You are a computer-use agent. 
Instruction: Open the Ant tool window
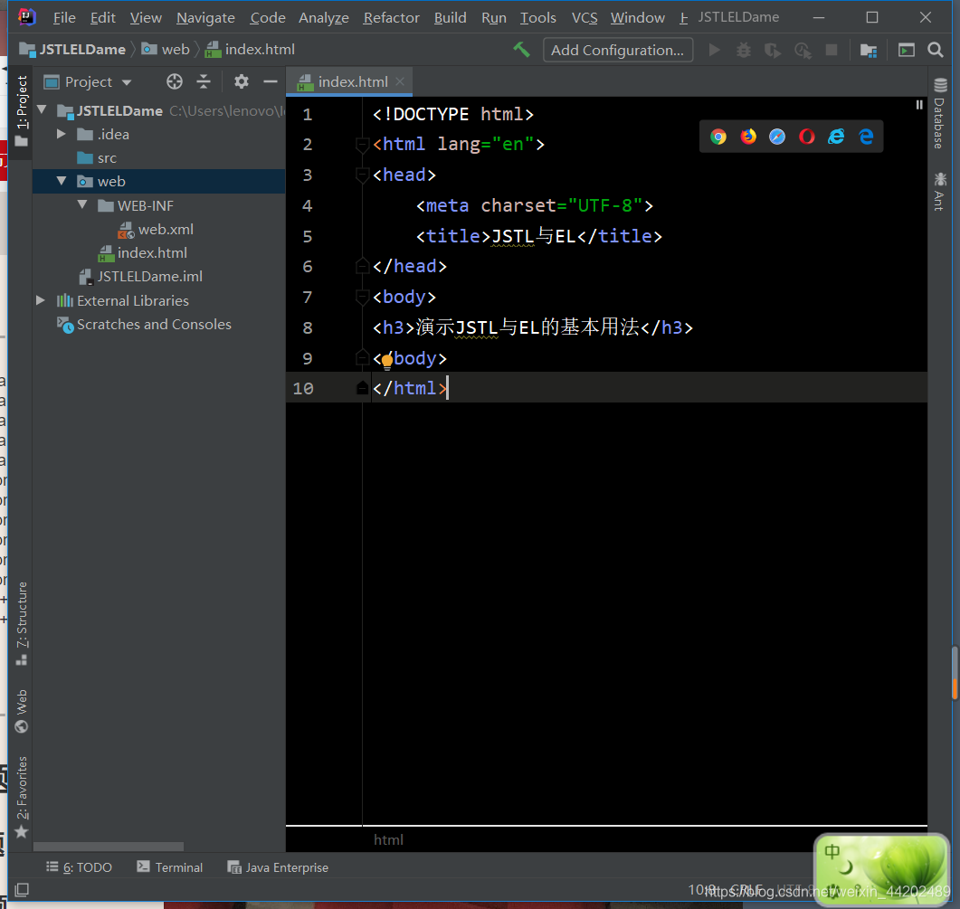pos(940,192)
